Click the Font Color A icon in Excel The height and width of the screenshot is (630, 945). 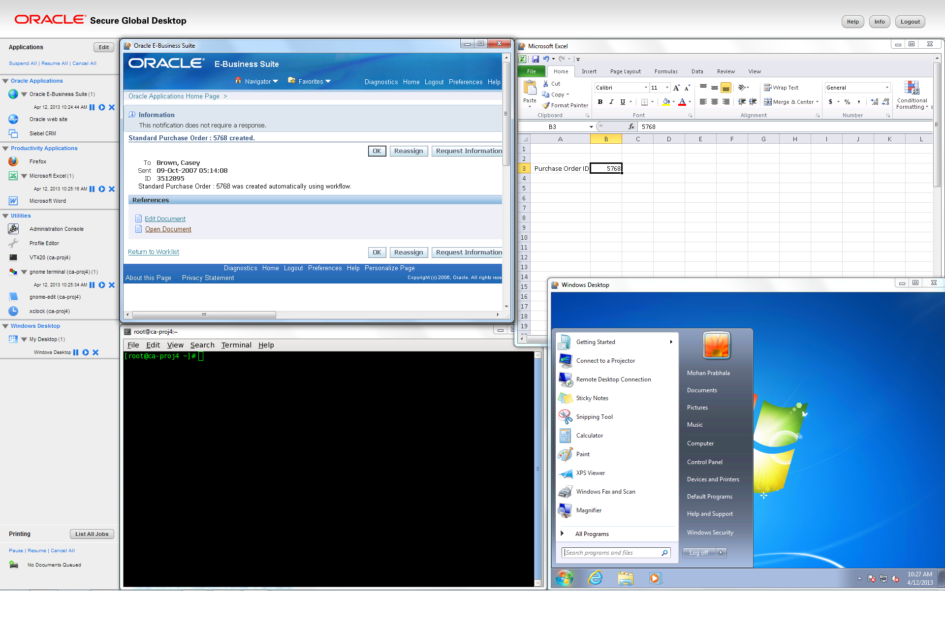coord(682,102)
